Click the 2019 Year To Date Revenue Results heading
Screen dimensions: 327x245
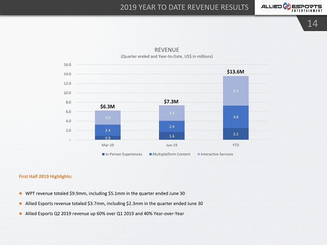pos(185,7)
